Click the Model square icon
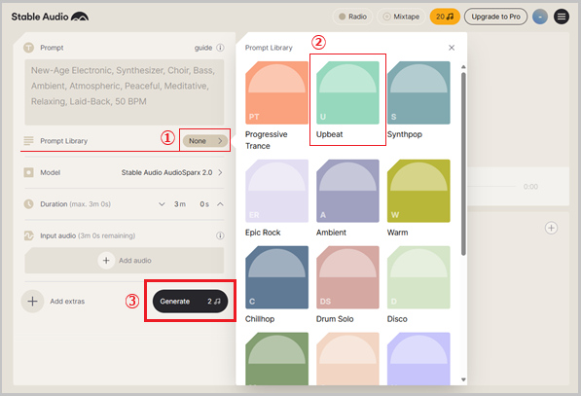 point(28,172)
